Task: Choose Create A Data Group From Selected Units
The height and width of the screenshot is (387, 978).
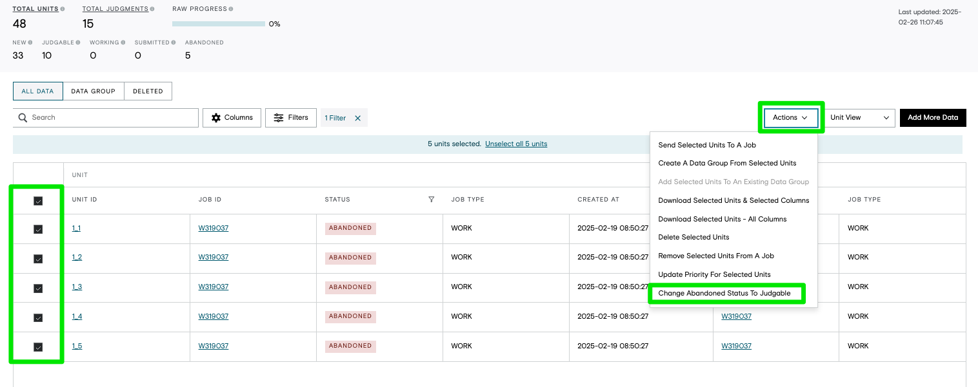Action: coord(733,163)
